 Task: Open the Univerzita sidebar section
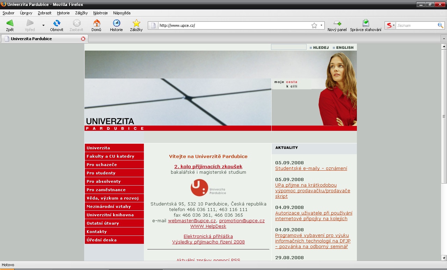click(114, 148)
